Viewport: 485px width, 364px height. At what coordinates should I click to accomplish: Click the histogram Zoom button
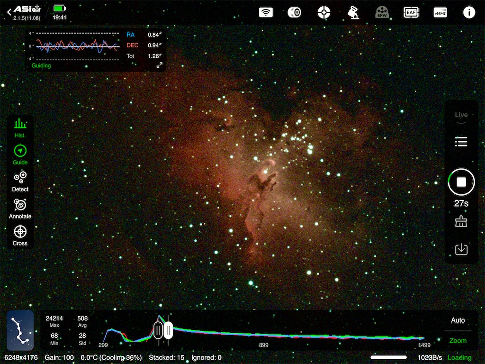(458, 340)
